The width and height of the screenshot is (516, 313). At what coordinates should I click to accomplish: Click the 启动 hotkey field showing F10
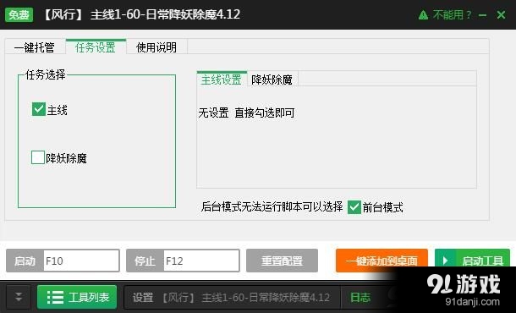81,261
